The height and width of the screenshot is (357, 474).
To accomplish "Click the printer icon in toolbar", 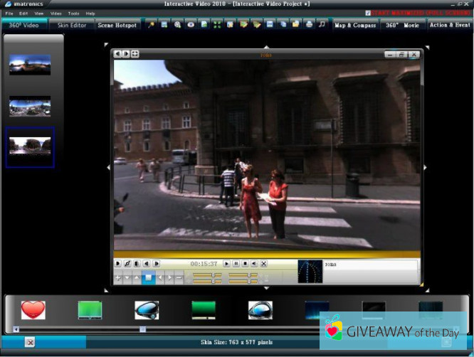I will 309,25.
